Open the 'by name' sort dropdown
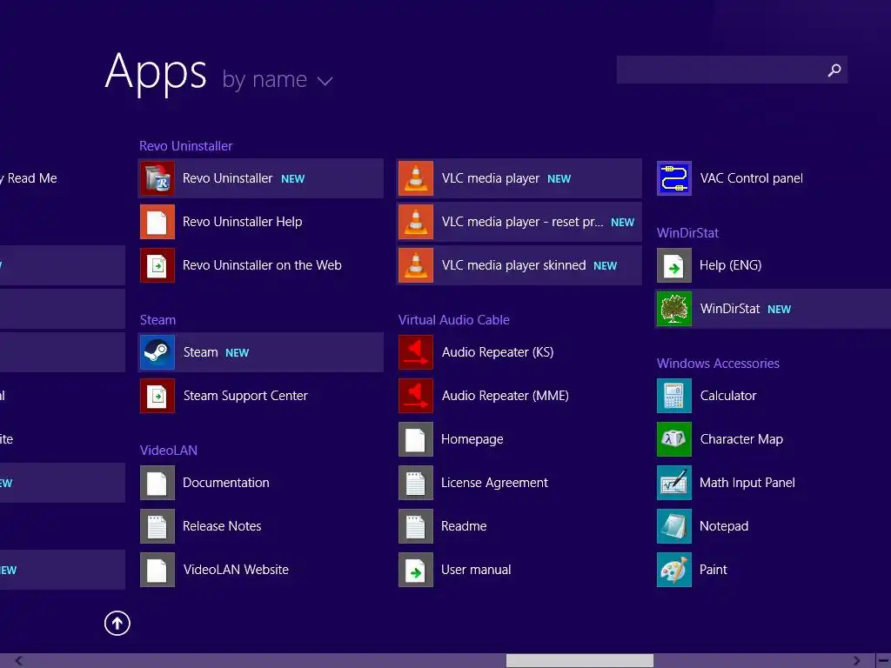 pos(278,79)
